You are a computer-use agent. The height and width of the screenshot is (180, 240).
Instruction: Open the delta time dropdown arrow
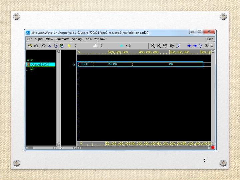[126, 46]
